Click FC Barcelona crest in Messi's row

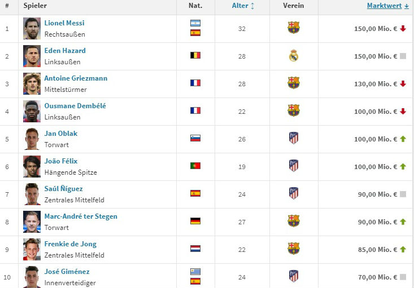click(294, 28)
